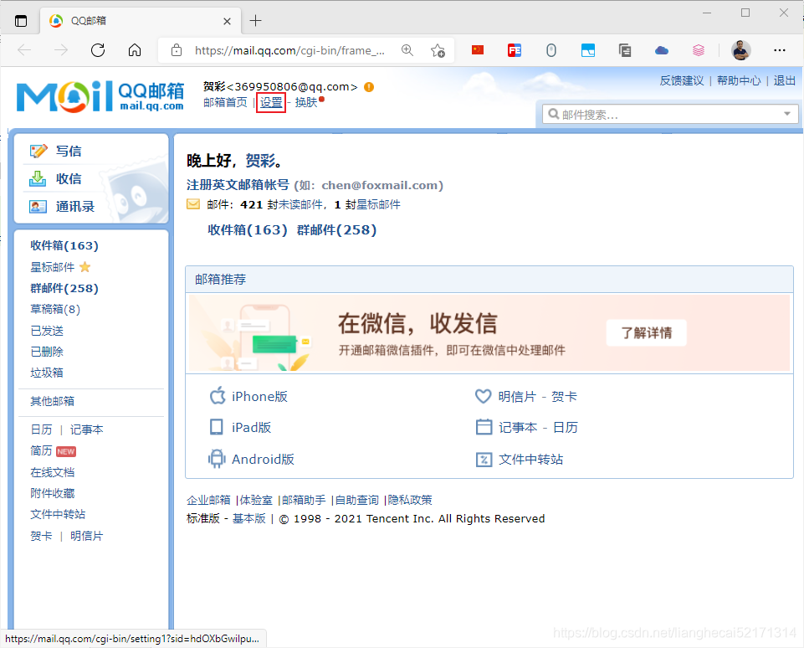Open 已删除 deleted folder
Image resolution: width=804 pixels, height=648 pixels.
[47, 352]
